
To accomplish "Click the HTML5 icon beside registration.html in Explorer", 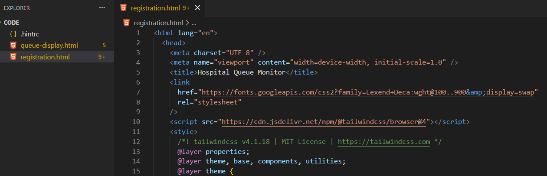I will [x=13, y=57].
